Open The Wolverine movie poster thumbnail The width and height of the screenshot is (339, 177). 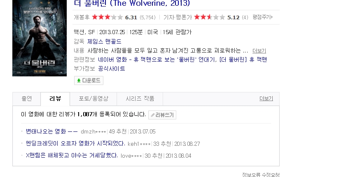coord(40,38)
